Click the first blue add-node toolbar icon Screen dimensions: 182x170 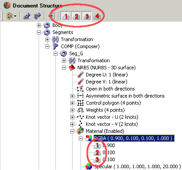[27, 16]
